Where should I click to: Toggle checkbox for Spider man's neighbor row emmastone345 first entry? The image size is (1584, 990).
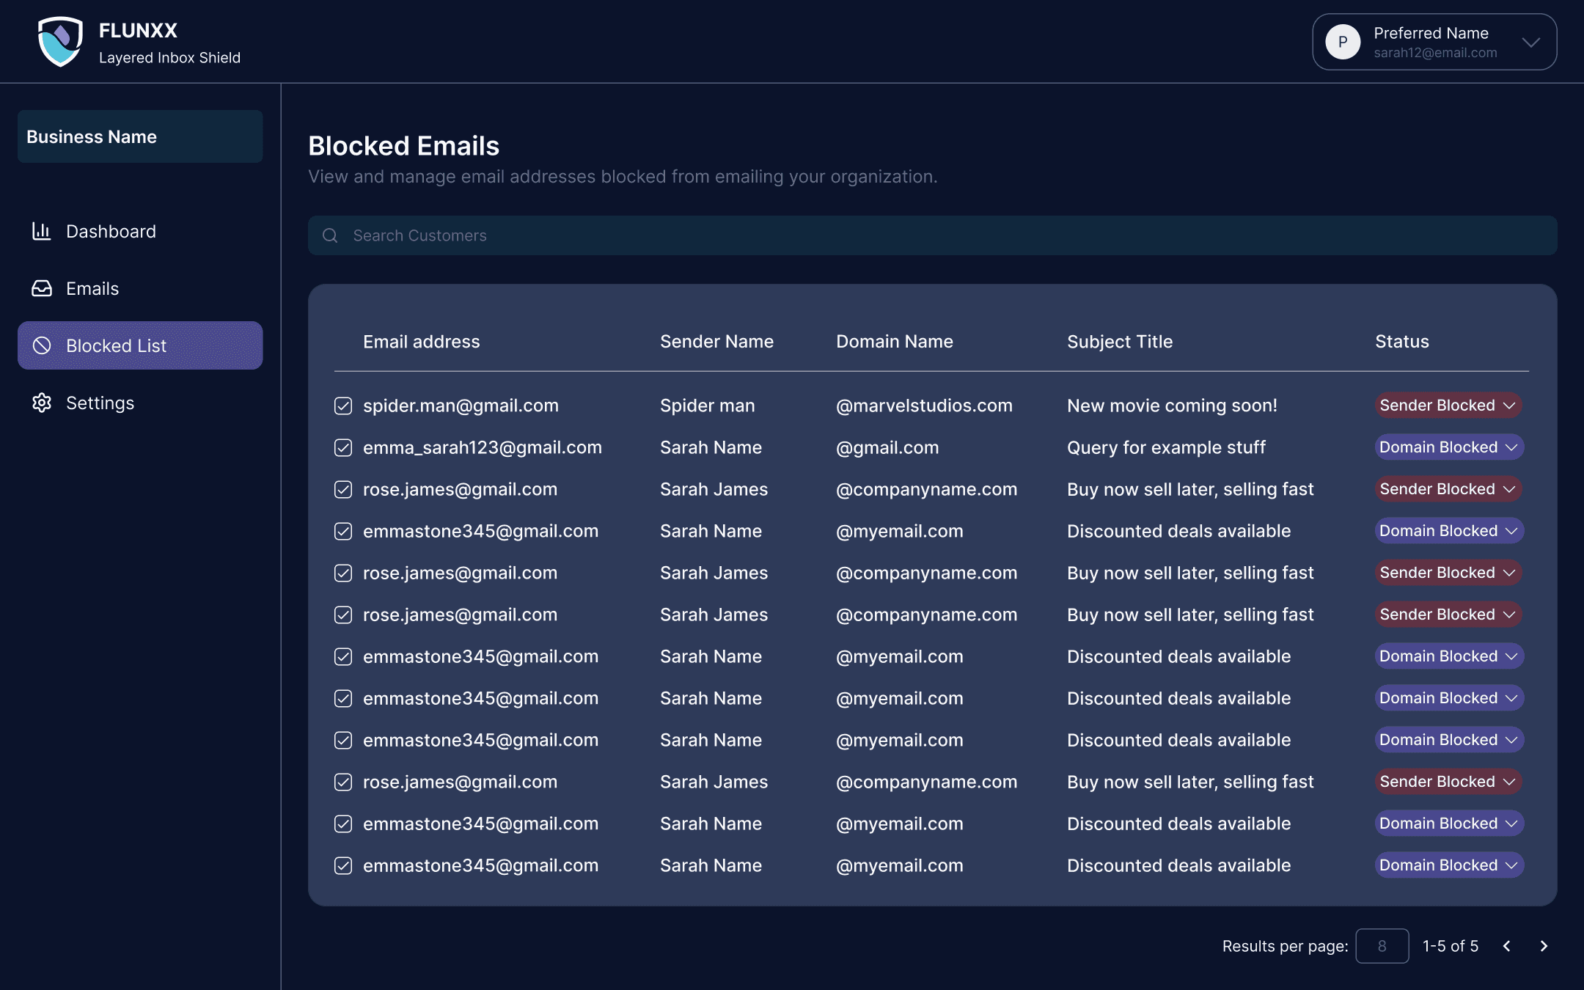(343, 531)
